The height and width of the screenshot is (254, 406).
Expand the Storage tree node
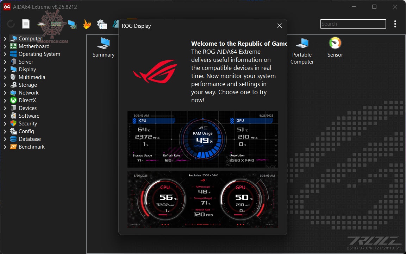[x=5, y=85]
